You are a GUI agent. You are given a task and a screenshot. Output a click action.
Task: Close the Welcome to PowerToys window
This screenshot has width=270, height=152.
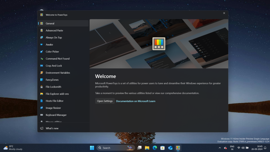coord(224,13)
